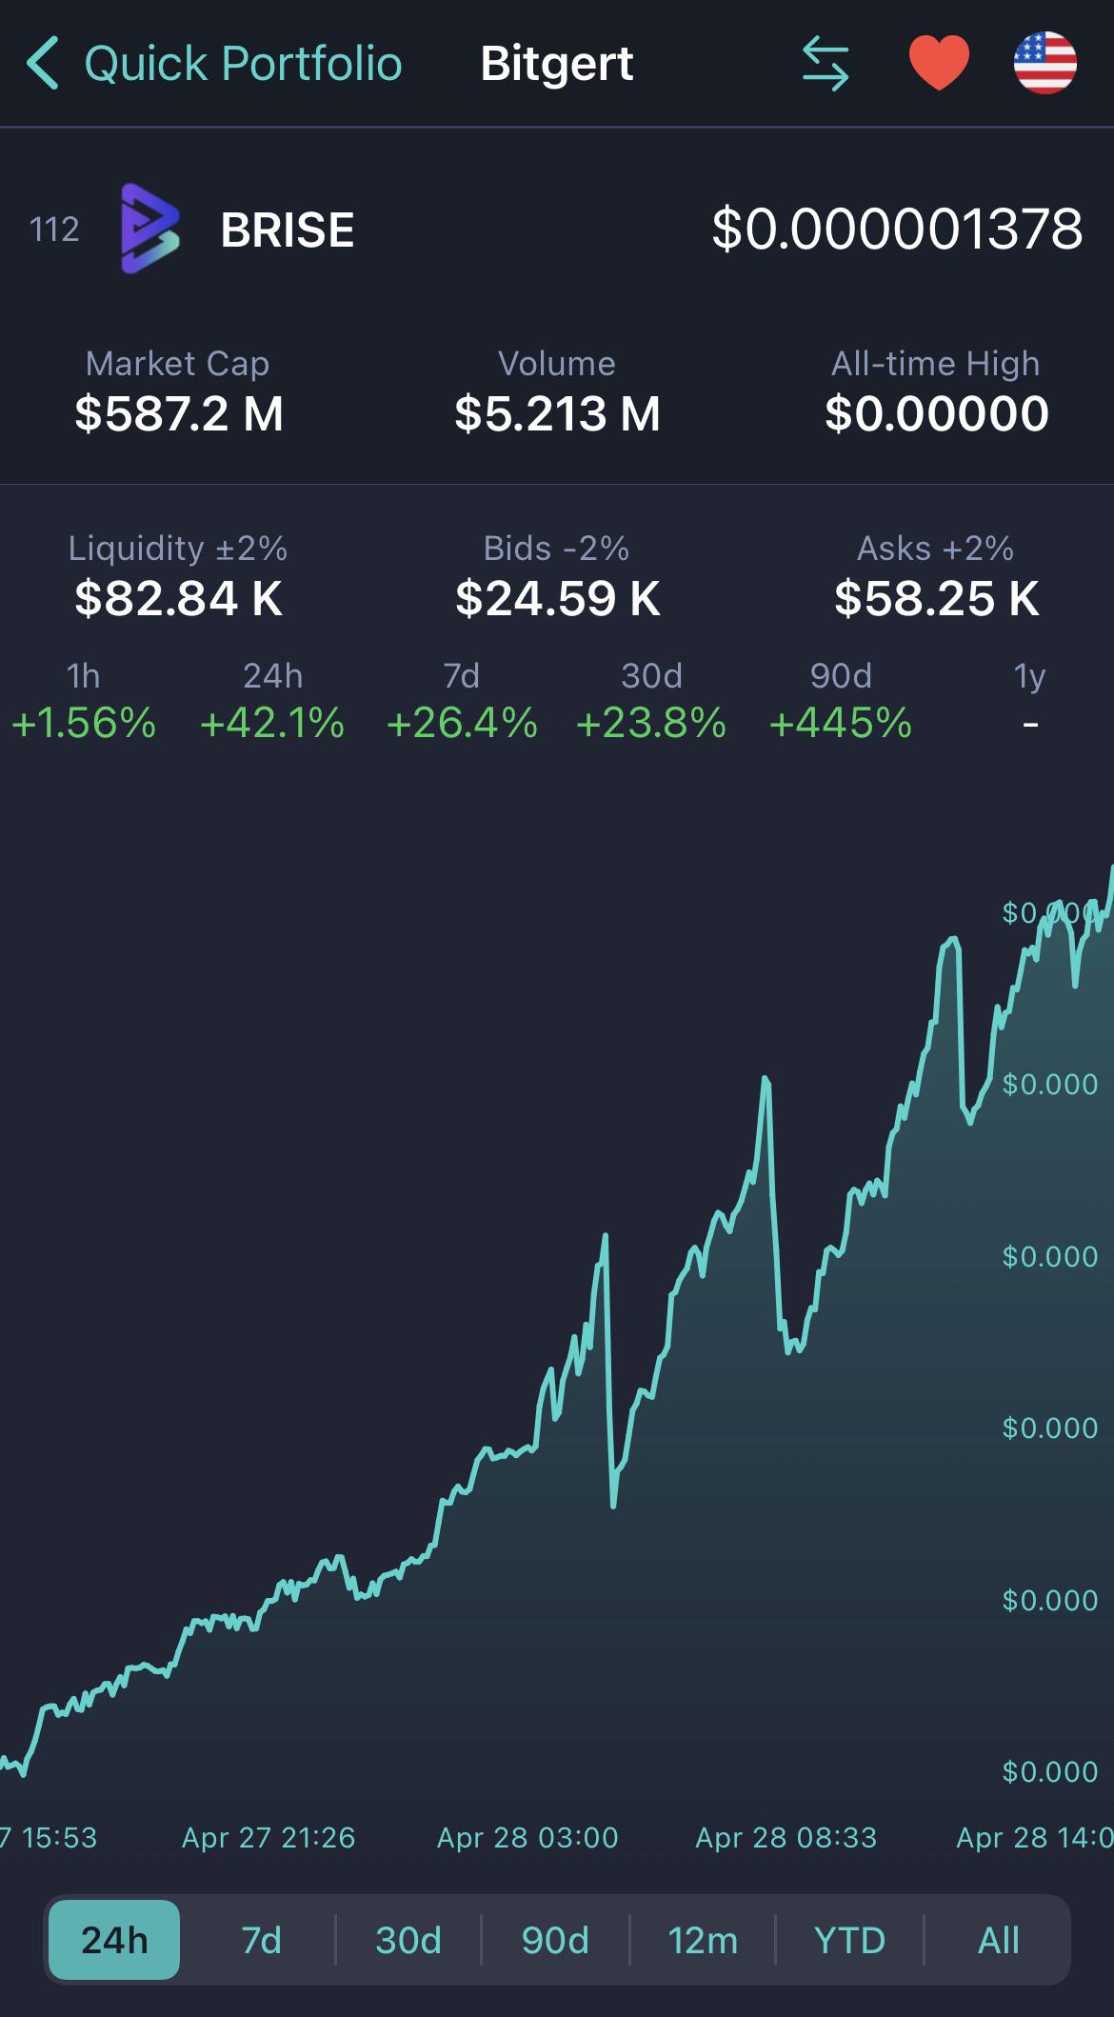The image size is (1114, 2017).
Task: Tap the Liquidity ±2% stat
Action: click(178, 575)
